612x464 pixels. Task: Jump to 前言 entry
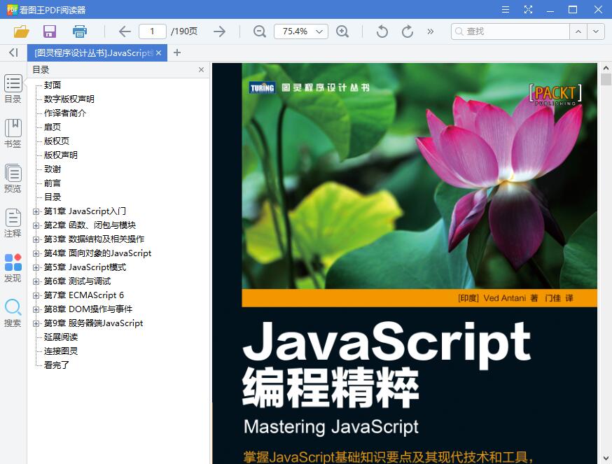(53, 183)
